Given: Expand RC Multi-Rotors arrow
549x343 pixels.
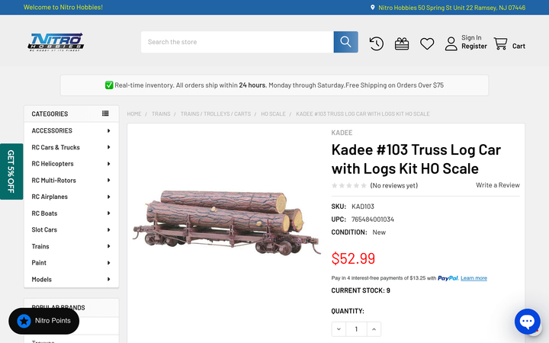Looking at the screenshot, I should point(108,180).
